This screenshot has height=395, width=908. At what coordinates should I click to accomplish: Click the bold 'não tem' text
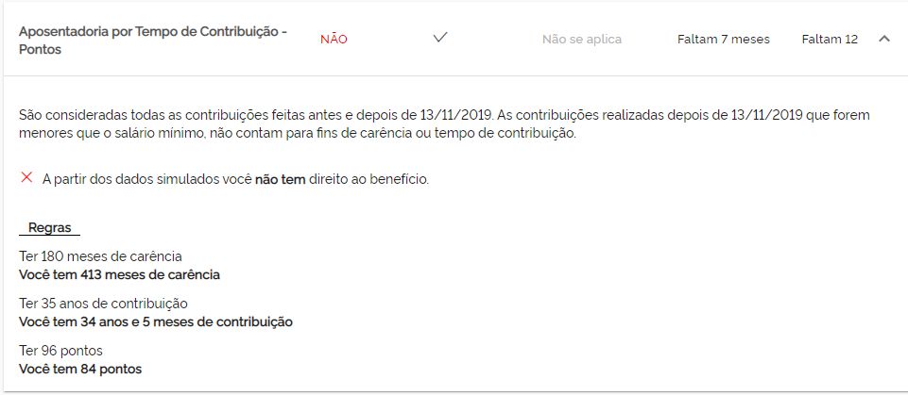click(280, 179)
